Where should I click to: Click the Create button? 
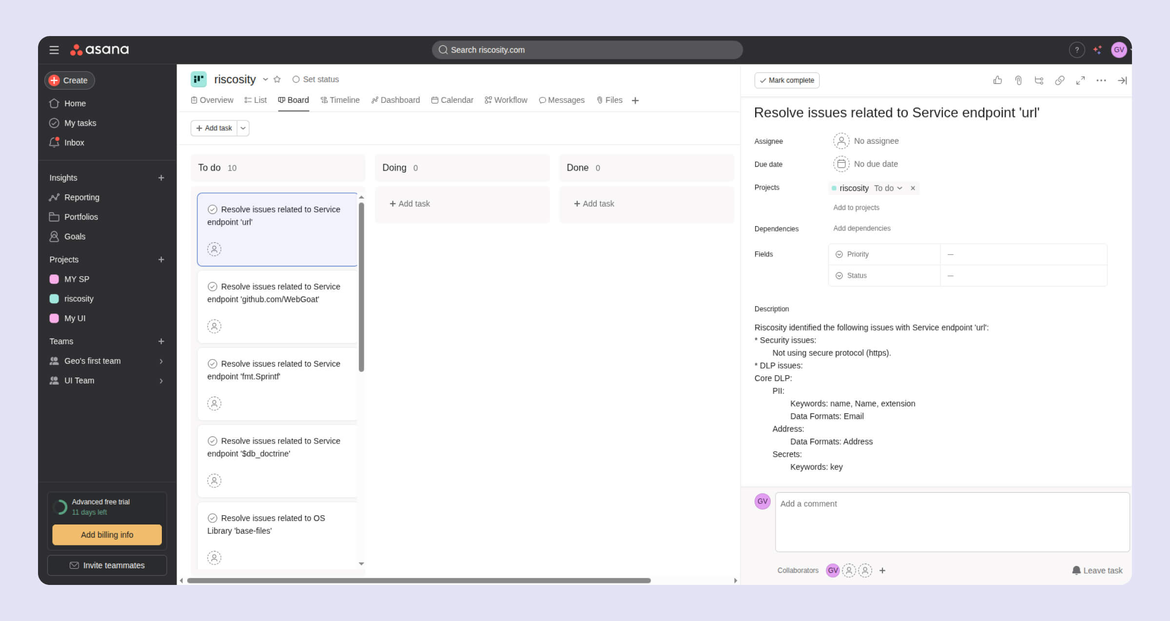69,80
